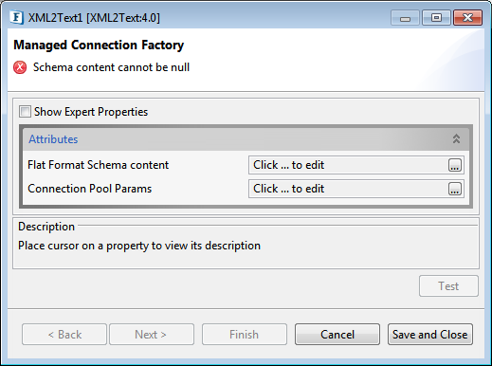Click the red error icon beside Schema message
Image resolution: width=492 pixels, height=366 pixels.
[20, 67]
